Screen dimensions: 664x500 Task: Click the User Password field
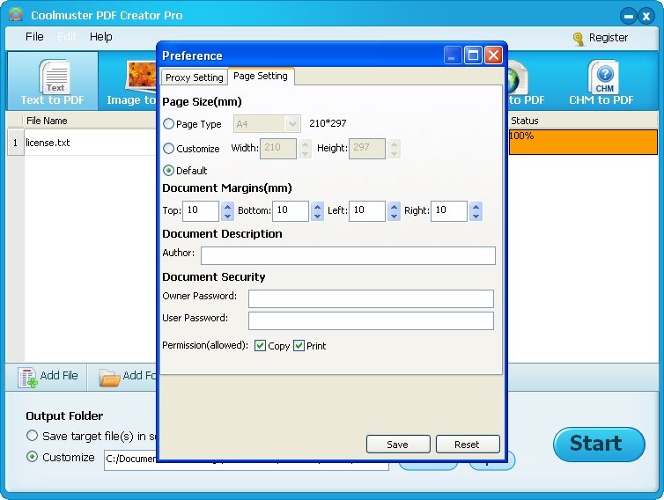(371, 321)
